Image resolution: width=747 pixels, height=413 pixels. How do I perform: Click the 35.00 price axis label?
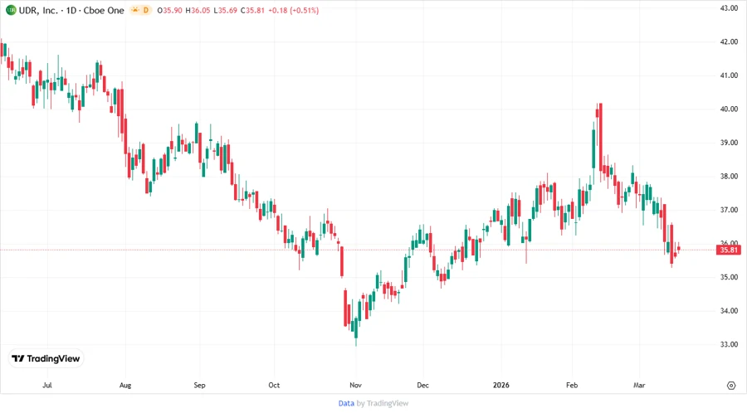(x=729, y=277)
